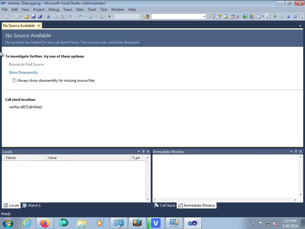Click Continue in the Debug toolbar
Viewport: 305px width, 229px height.
tap(275, 17)
